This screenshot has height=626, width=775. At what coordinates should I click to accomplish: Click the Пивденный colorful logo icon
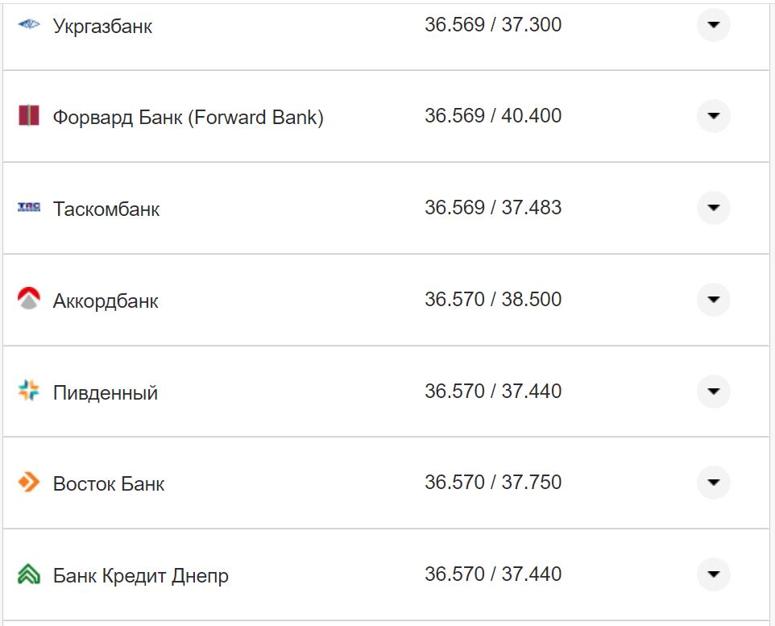tap(29, 392)
